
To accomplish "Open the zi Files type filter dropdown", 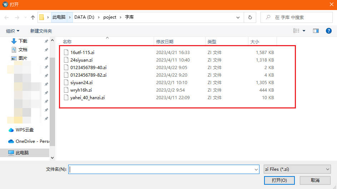I will pos(297,169).
